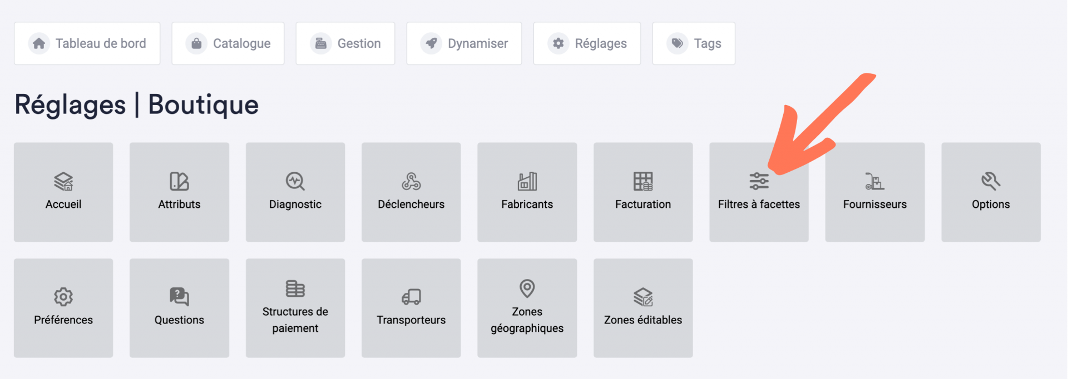Screen dimensions: 1068x379
Task: Open the Fabricants factory icon
Action: (x=527, y=181)
